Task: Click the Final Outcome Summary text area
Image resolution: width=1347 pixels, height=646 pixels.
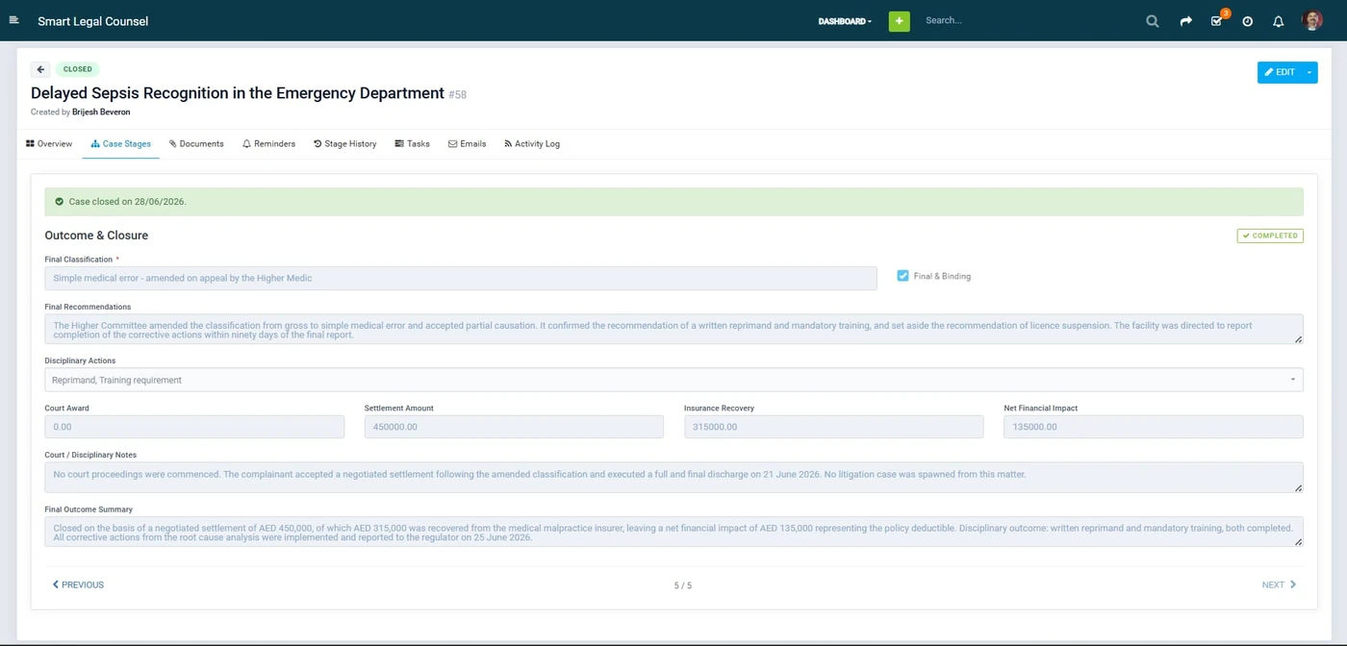Action: tap(673, 532)
